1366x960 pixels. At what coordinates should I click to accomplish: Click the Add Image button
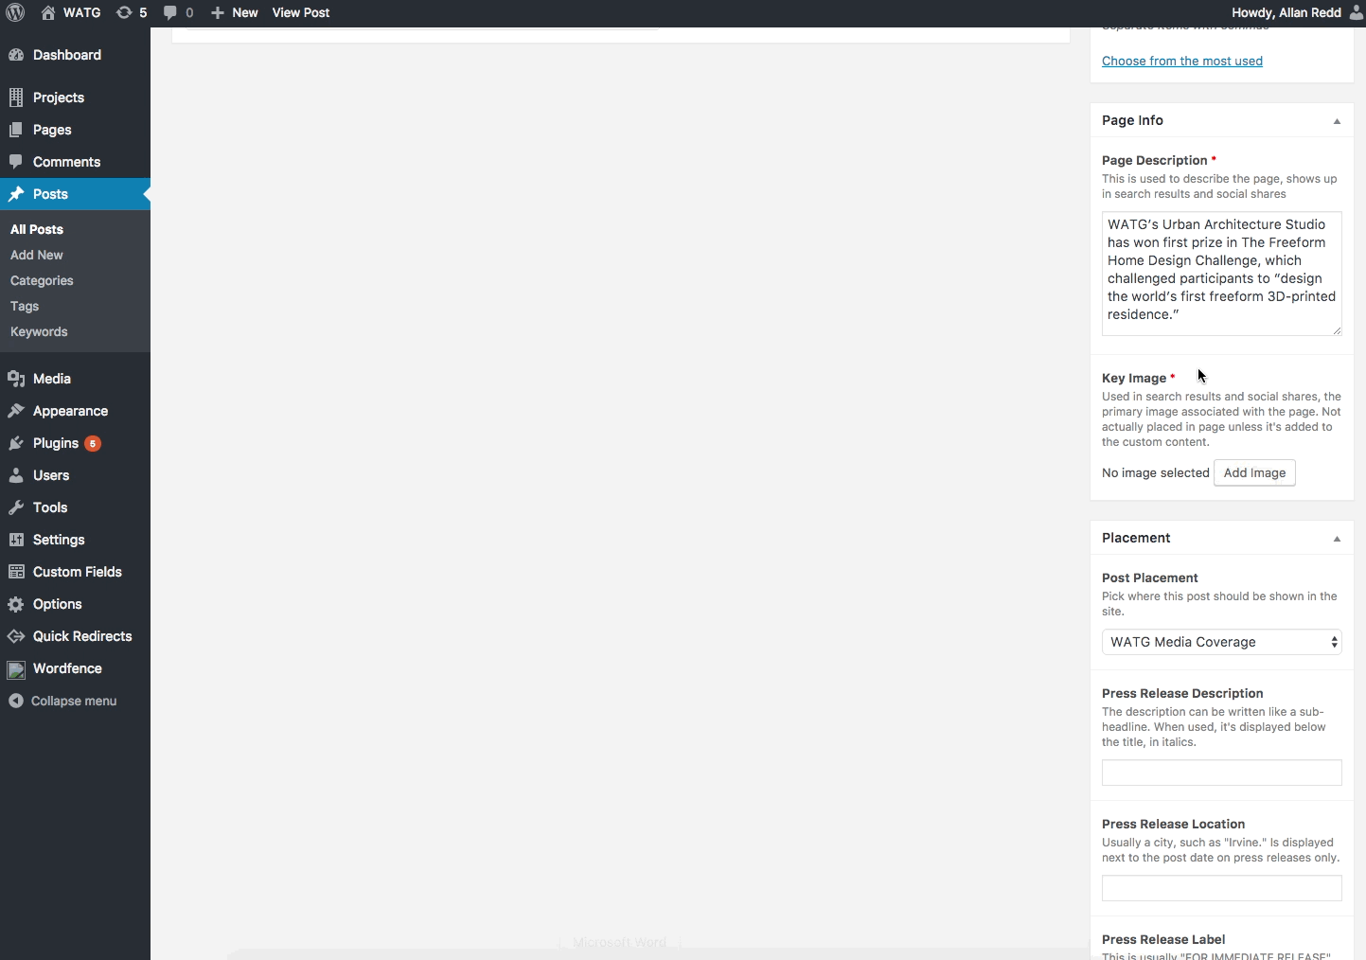pyautogui.click(x=1254, y=472)
